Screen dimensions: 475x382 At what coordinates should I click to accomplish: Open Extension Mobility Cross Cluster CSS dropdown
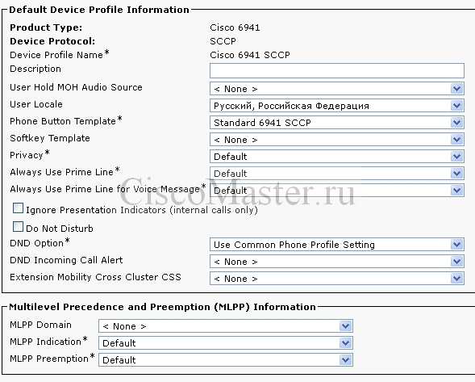pos(337,279)
